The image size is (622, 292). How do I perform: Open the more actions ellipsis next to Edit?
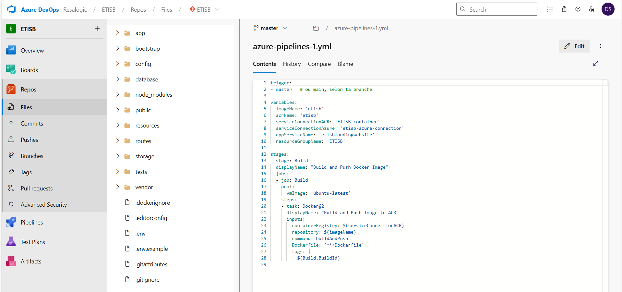tap(600, 46)
